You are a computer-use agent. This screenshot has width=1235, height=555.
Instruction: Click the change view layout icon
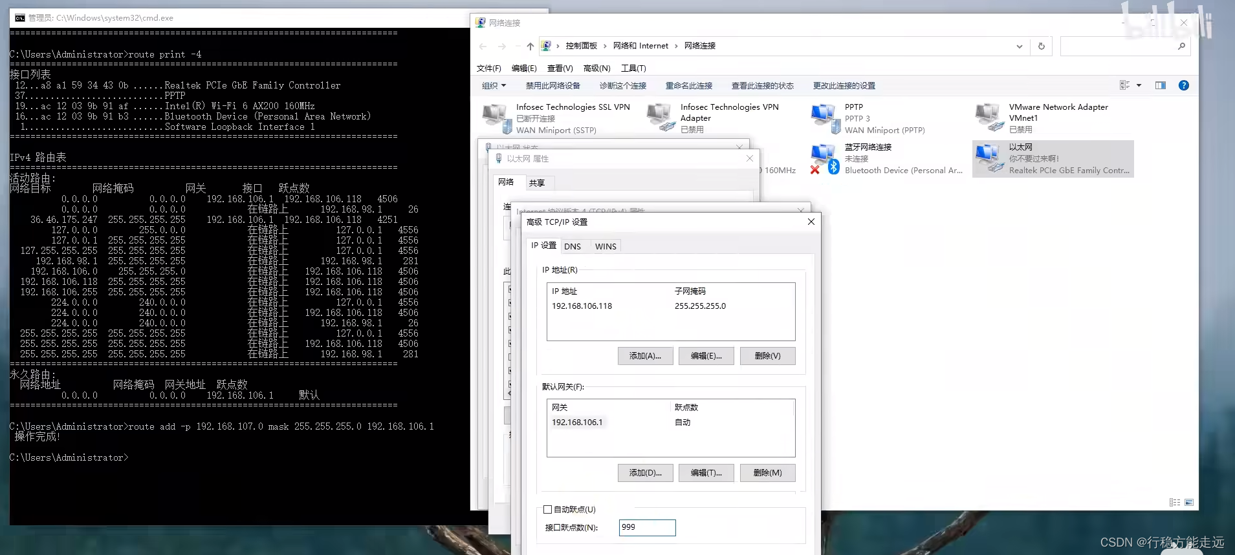[x=1125, y=85]
